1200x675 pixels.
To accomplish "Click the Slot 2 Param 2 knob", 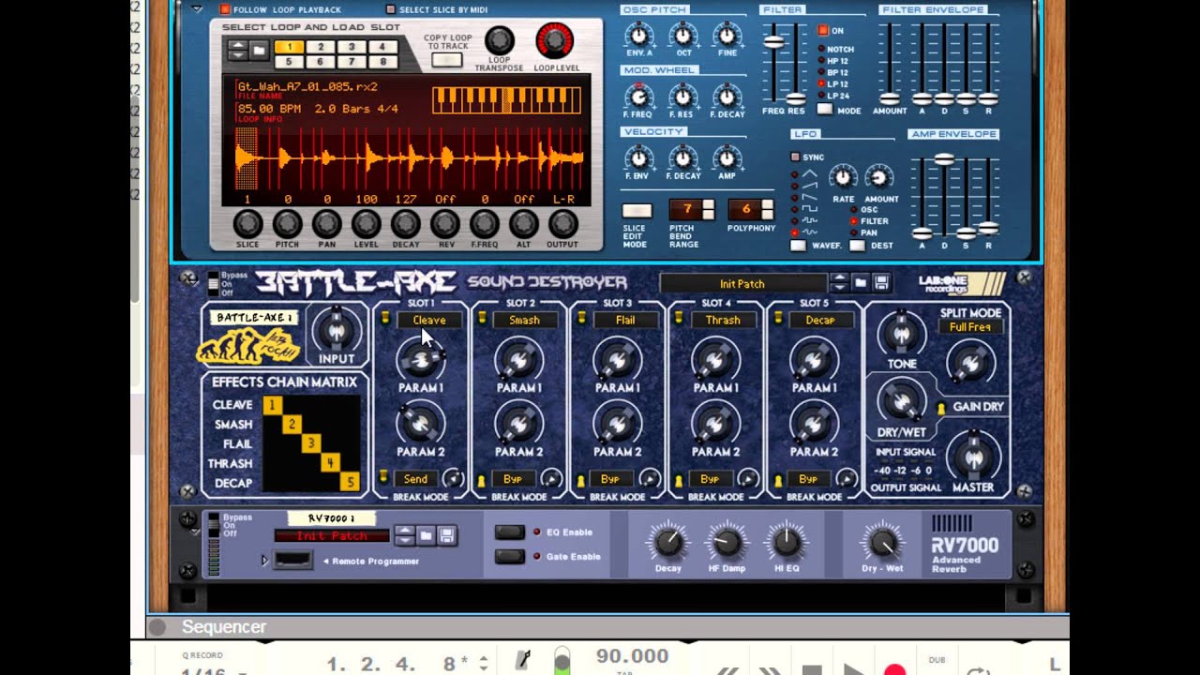I will (518, 424).
